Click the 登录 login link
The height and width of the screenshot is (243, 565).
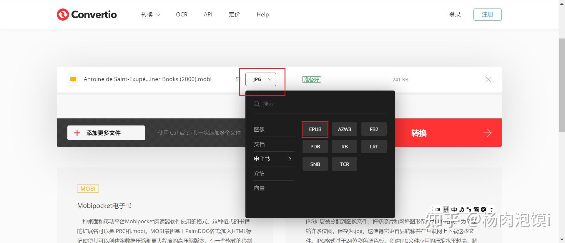[x=455, y=14]
